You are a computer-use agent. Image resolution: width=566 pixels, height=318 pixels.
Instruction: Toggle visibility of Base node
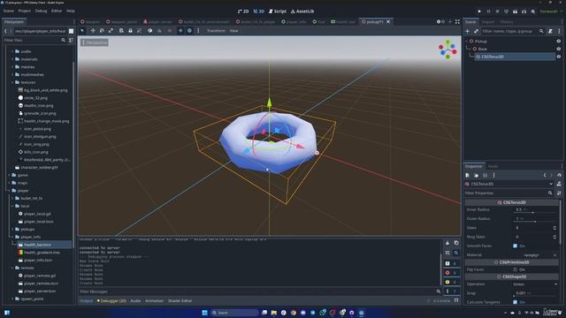click(559, 49)
